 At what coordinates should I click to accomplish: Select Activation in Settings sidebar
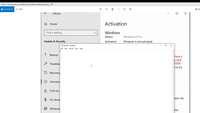click(52, 82)
